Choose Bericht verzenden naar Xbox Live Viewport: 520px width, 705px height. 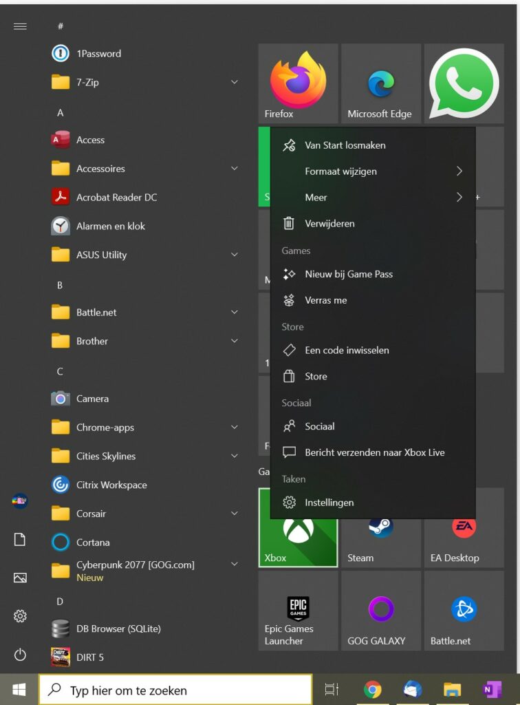373,452
